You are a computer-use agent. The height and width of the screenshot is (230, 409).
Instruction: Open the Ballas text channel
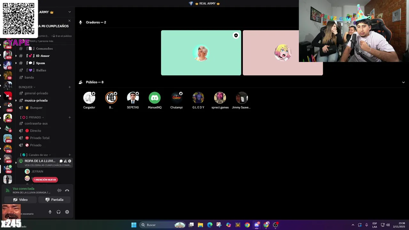45,70
